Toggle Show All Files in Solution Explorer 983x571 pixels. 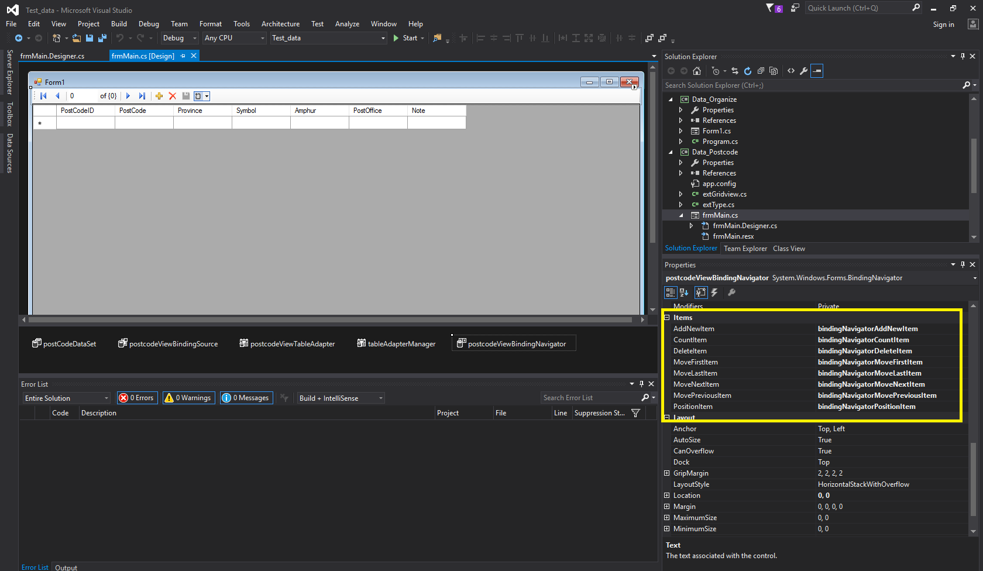coord(774,71)
